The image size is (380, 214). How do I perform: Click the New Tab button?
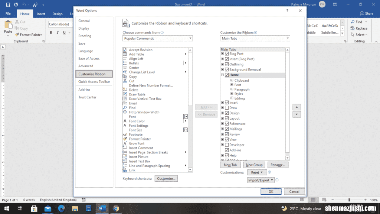pyautogui.click(x=230, y=165)
